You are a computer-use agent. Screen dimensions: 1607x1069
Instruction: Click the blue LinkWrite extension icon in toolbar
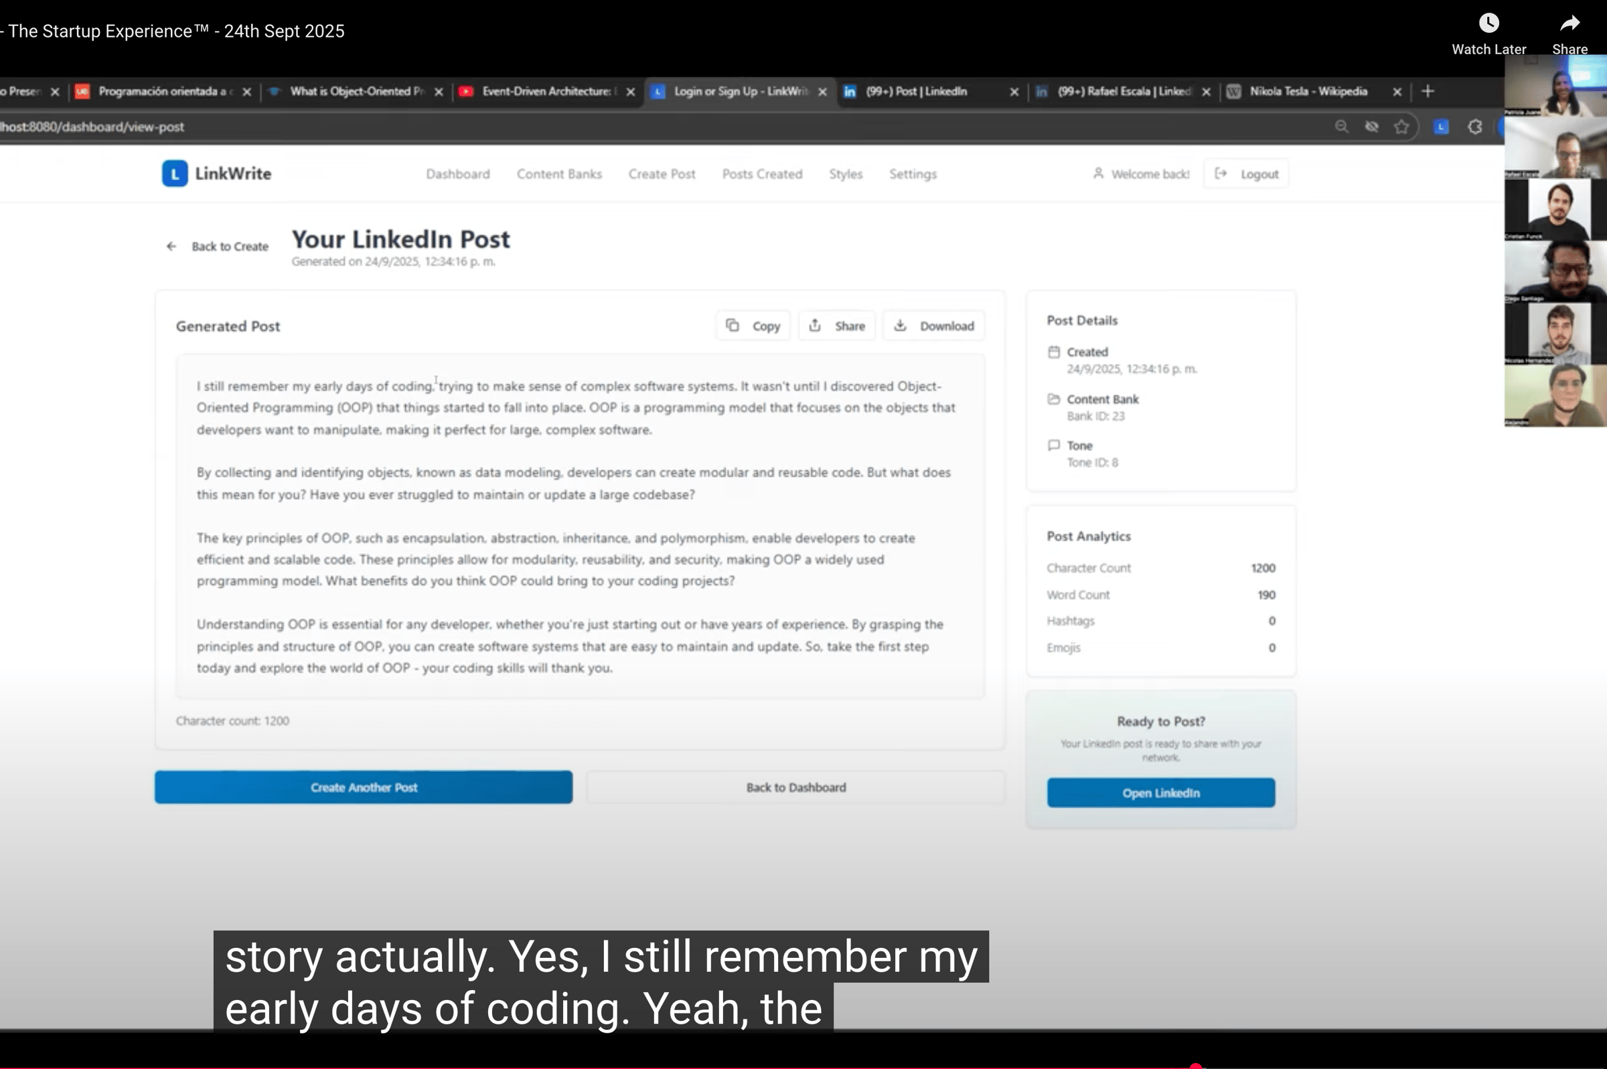1441,127
